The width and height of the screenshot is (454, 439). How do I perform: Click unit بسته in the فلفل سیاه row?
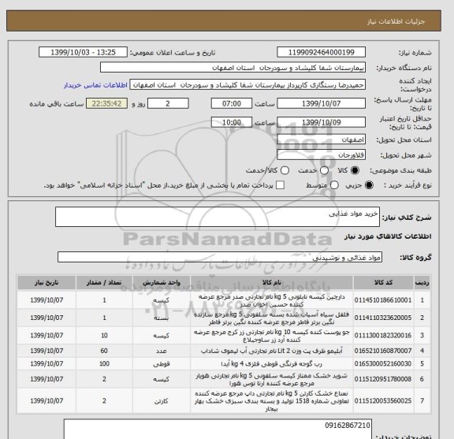tap(162, 318)
